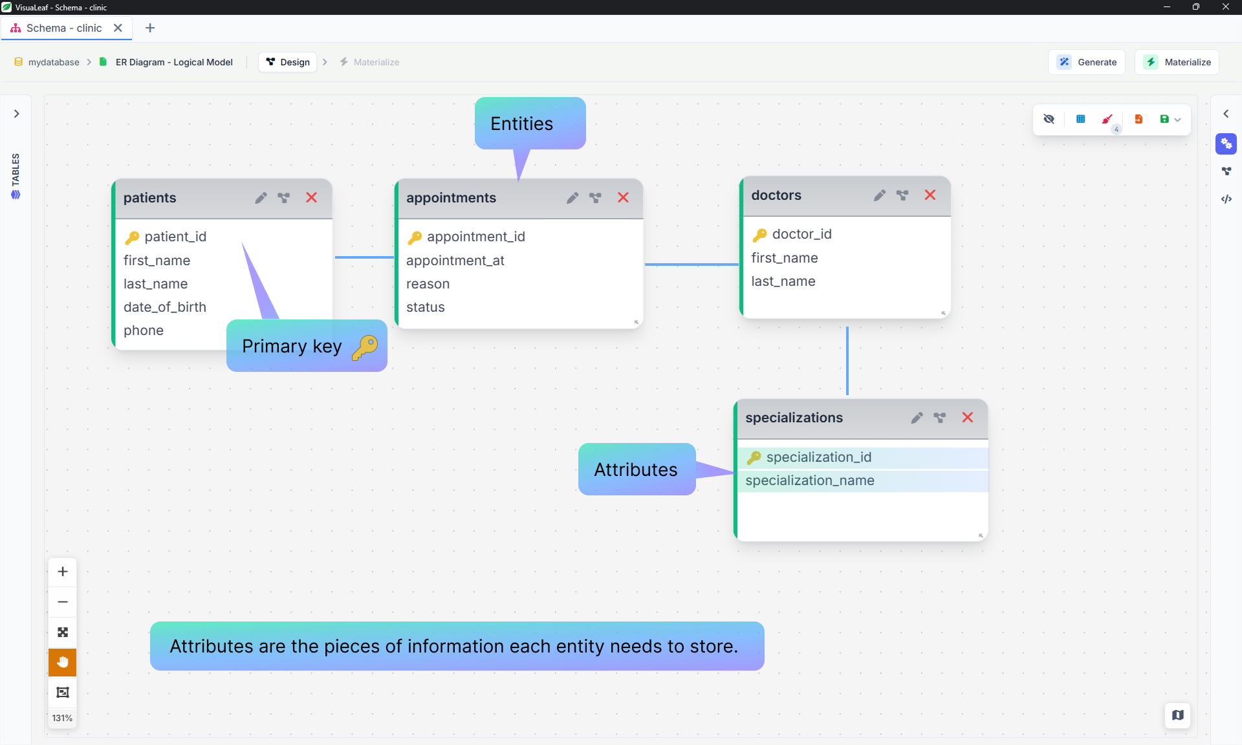Zoom in with the plus button
This screenshot has height=745, width=1242.
pos(63,572)
